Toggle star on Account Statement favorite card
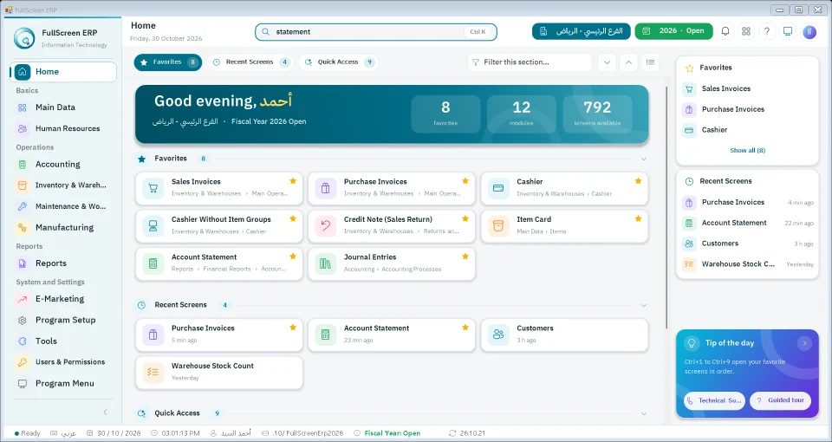The height and width of the screenshot is (442, 832). coord(293,257)
